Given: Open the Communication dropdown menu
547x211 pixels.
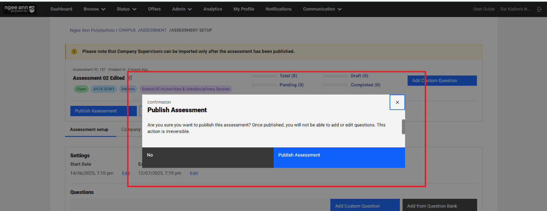Looking at the screenshot, I should click(322, 9).
